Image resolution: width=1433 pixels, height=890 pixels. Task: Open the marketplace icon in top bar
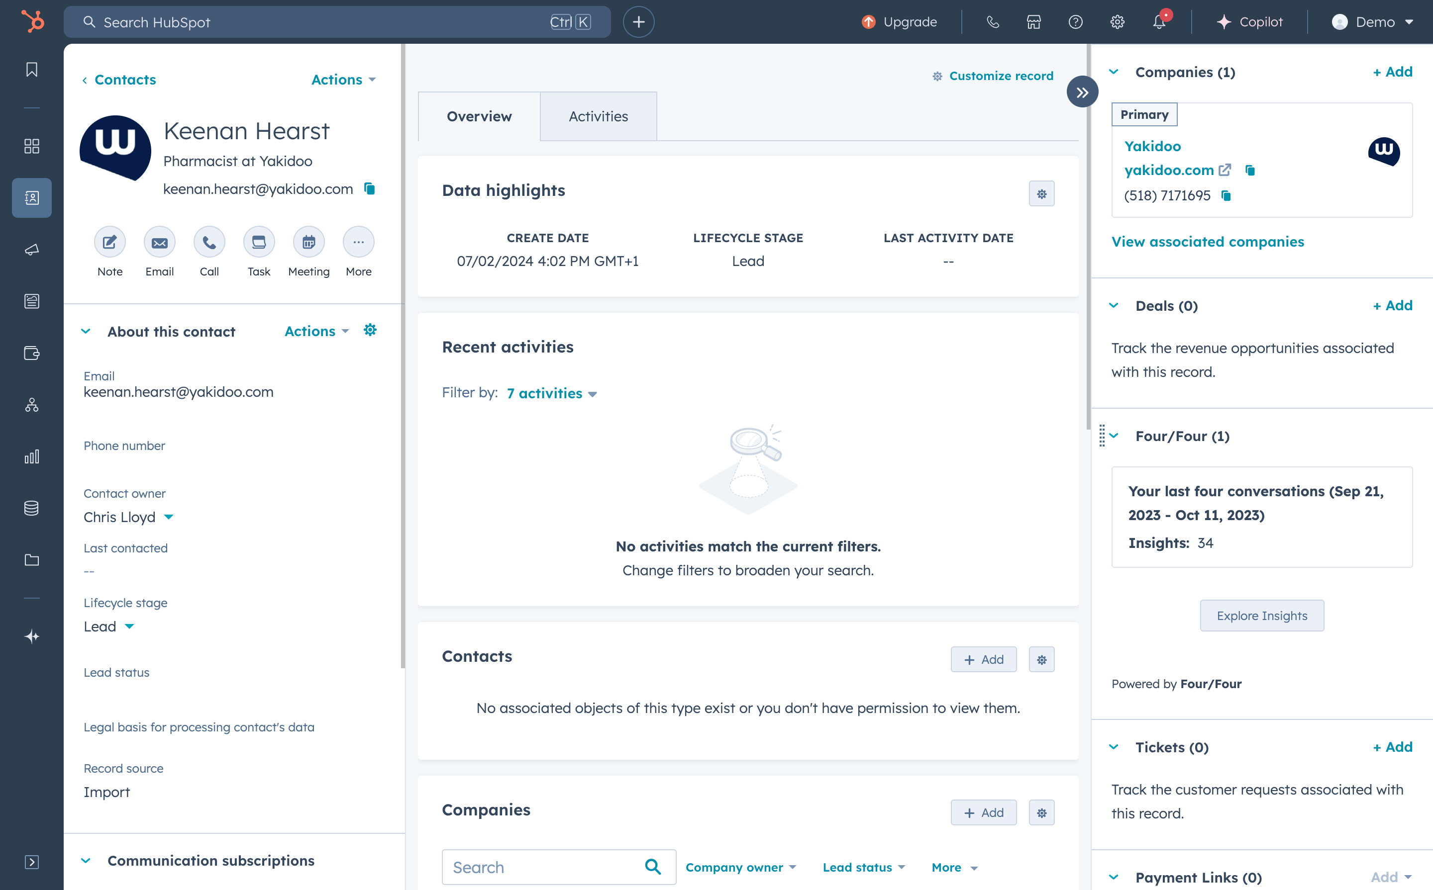[1033, 22]
